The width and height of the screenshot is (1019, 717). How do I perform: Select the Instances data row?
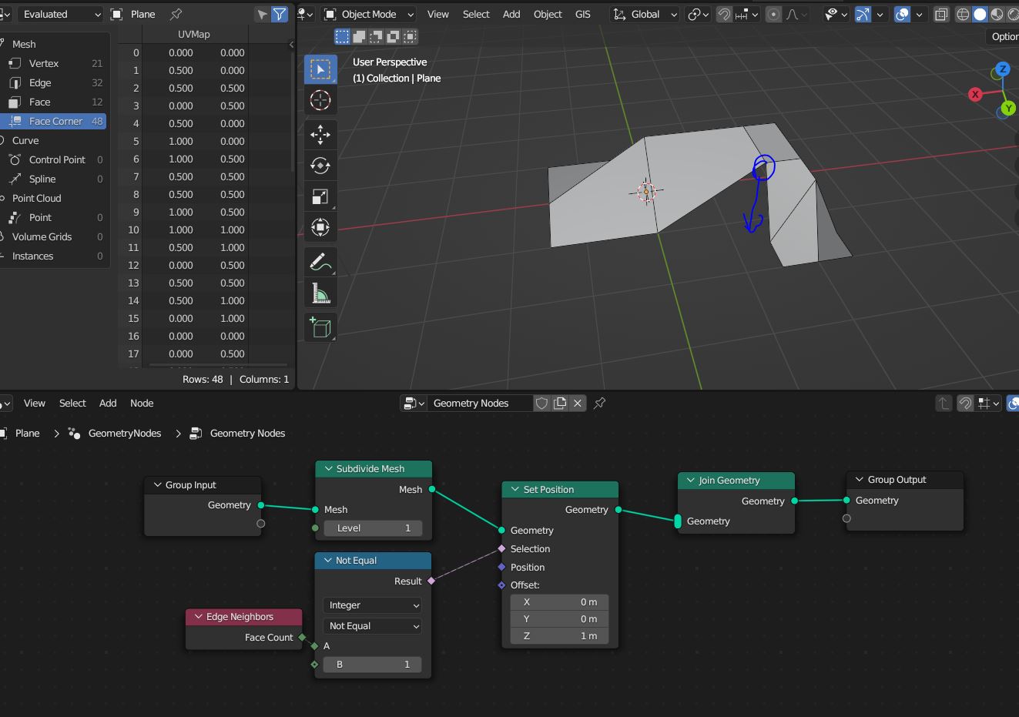[x=54, y=256]
